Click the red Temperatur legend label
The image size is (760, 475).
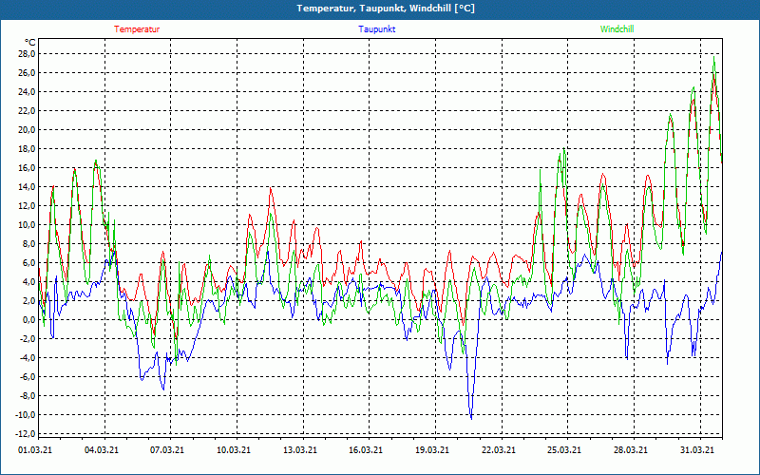[137, 29]
